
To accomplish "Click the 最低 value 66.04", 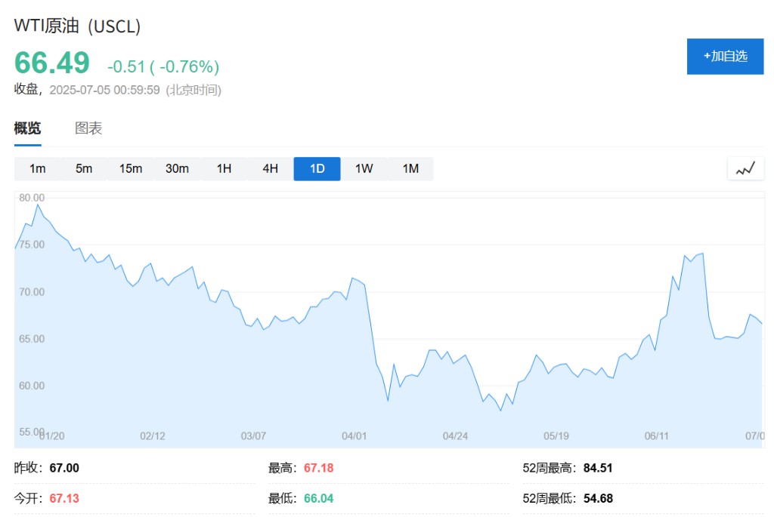I will click(318, 499).
